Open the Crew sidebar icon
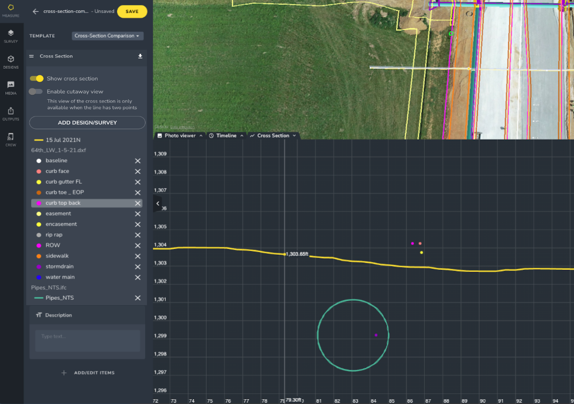 pos(11,139)
